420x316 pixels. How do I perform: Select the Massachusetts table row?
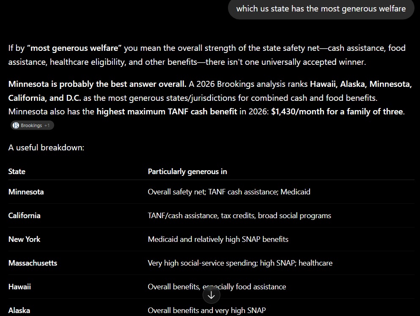click(211, 263)
